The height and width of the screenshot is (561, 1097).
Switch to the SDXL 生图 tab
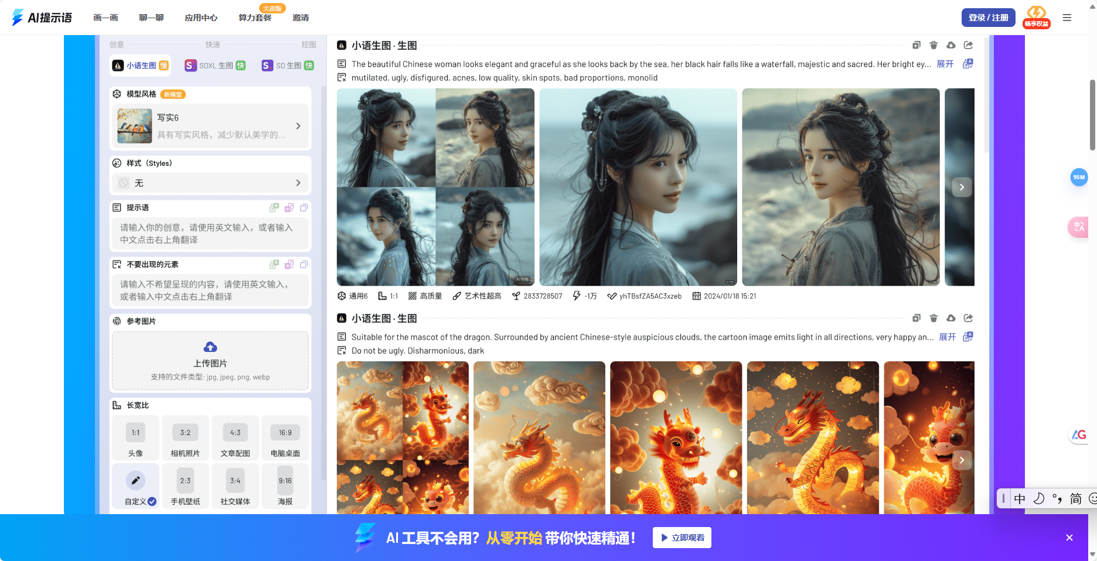pyautogui.click(x=215, y=66)
